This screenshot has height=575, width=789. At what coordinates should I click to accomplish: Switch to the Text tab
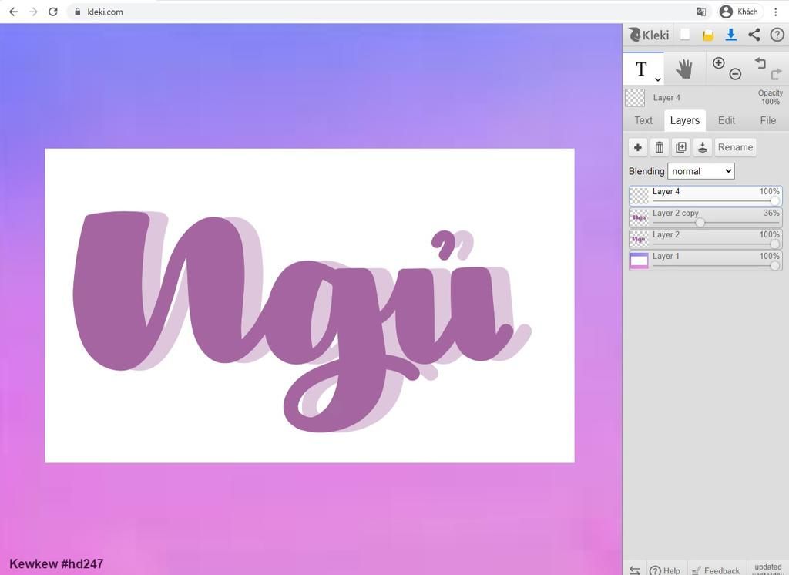643,121
